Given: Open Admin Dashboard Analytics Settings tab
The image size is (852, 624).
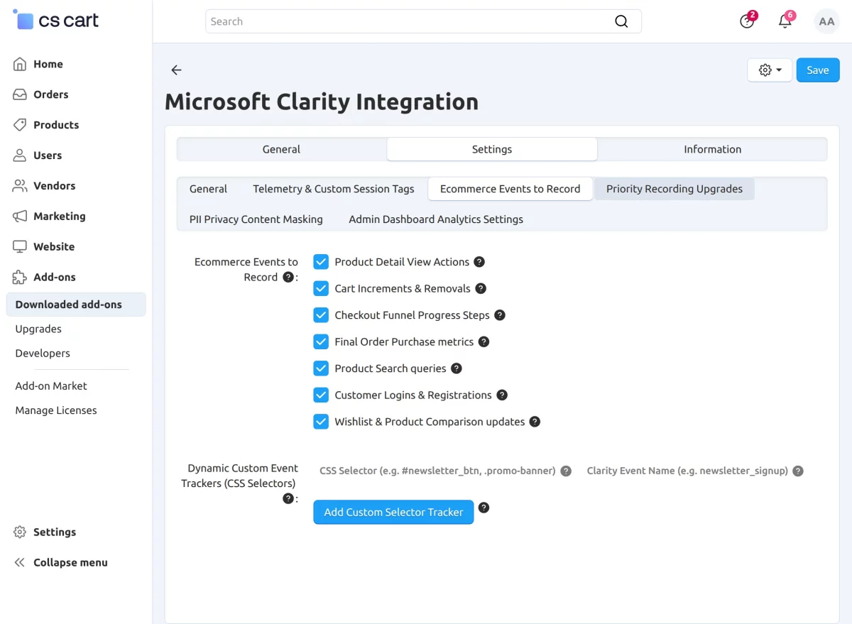Looking at the screenshot, I should pos(436,219).
